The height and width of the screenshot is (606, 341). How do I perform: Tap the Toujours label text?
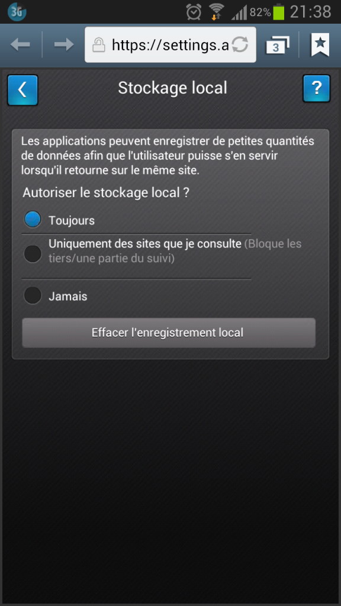[x=72, y=221]
